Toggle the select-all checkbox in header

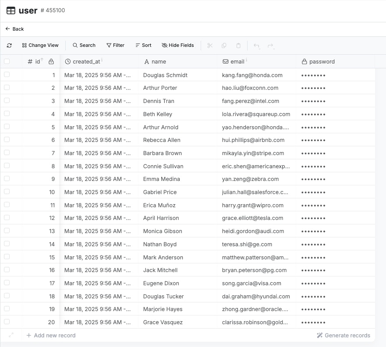(7, 61)
